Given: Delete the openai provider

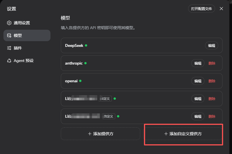Looking at the screenshot, I should [x=212, y=81].
